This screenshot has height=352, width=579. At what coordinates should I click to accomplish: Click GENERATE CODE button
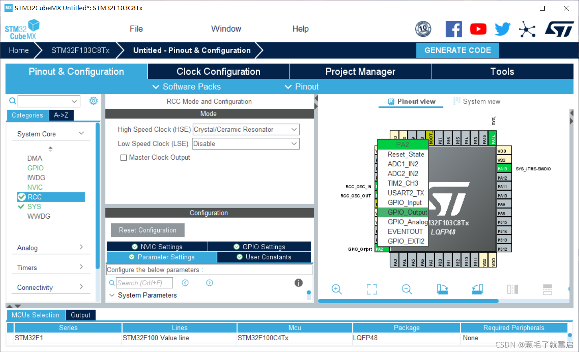point(458,50)
